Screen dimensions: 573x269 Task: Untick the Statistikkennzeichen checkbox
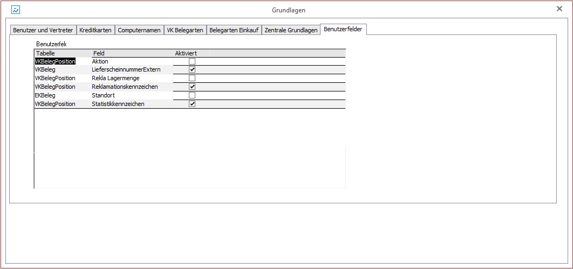(192, 104)
